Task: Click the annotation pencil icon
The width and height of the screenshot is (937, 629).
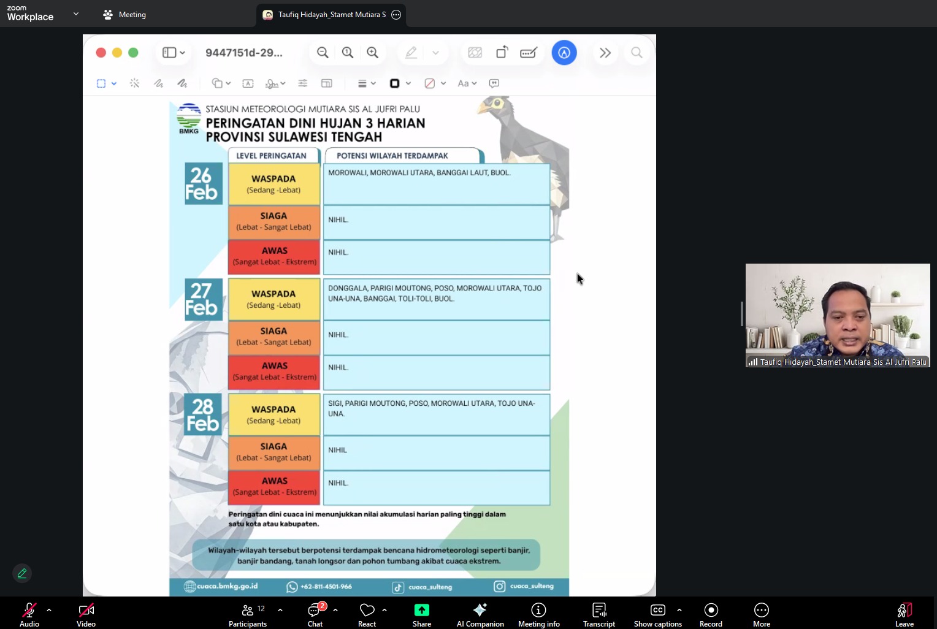Action: pyautogui.click(x=22, y=573)
